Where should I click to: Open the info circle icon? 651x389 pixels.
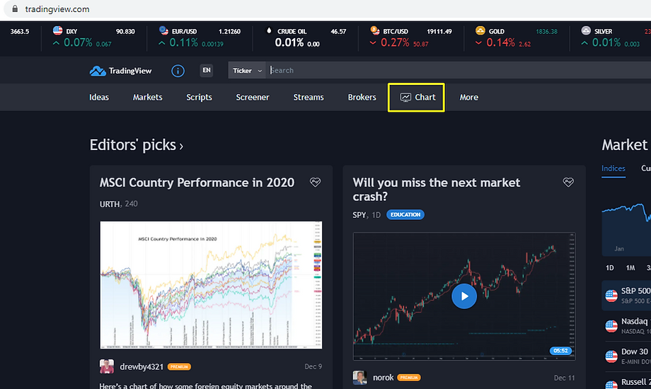tap(178, 71)
